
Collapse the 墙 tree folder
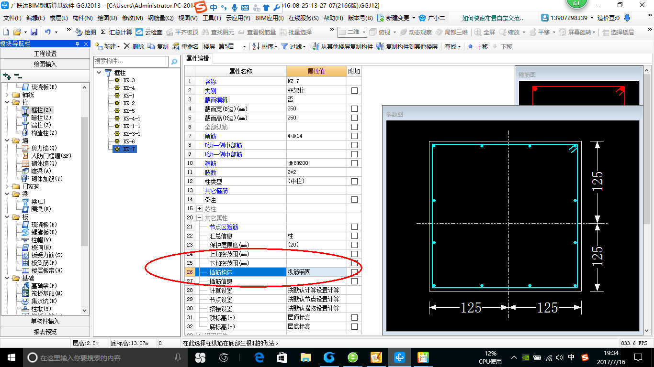pos(7,140)
